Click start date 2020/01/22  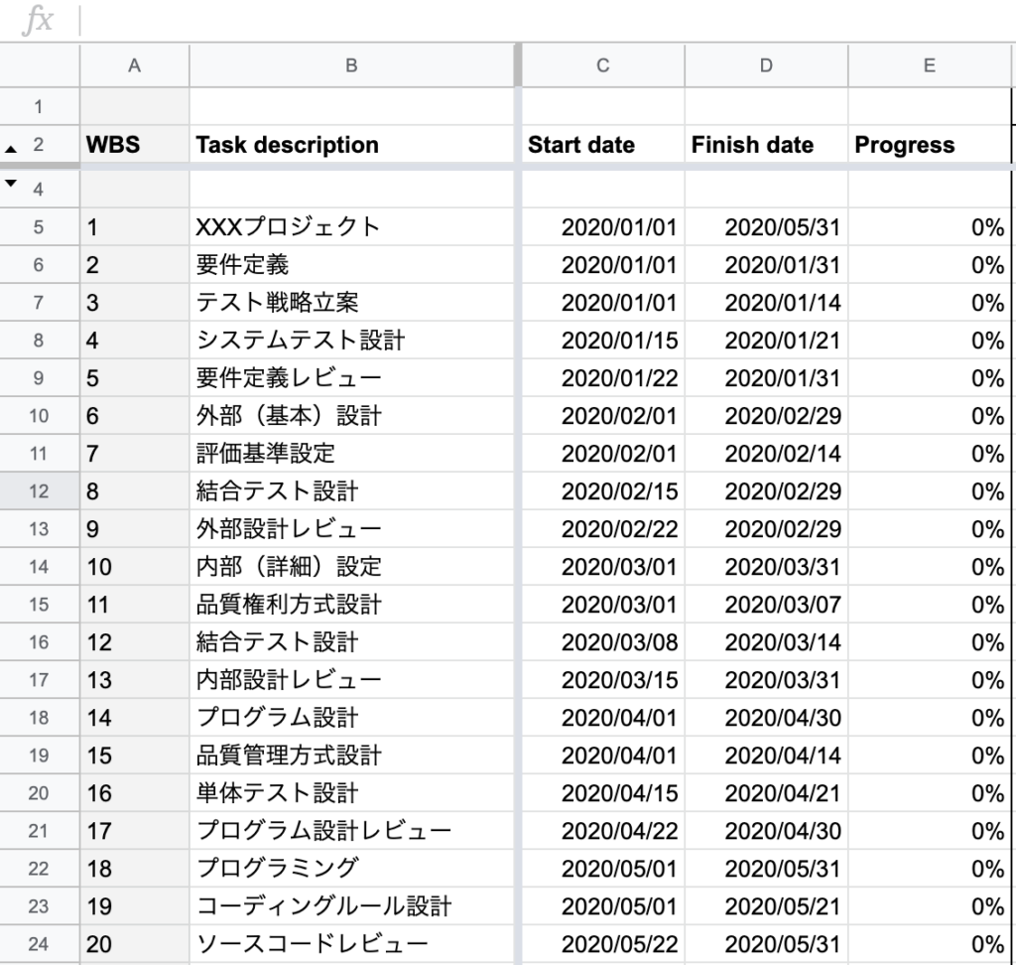click(x=602, y=377)
